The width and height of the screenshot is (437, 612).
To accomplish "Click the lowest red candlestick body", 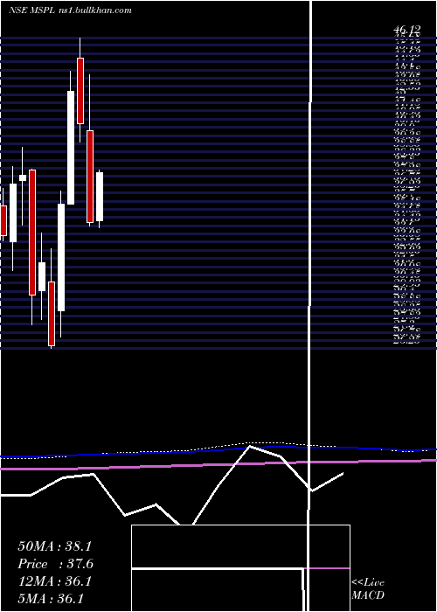I will click(x=52, y=313).
